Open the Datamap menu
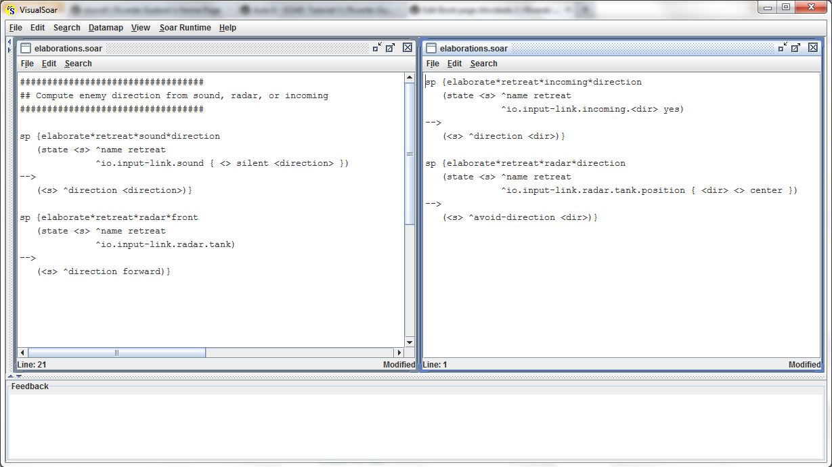The height and width of the screenshot is (467, 832). pos(106,28)
